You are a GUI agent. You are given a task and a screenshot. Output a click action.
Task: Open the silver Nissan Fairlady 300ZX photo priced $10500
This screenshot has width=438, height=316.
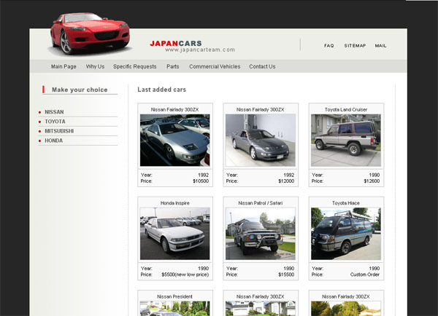click(x=175, y=141)
